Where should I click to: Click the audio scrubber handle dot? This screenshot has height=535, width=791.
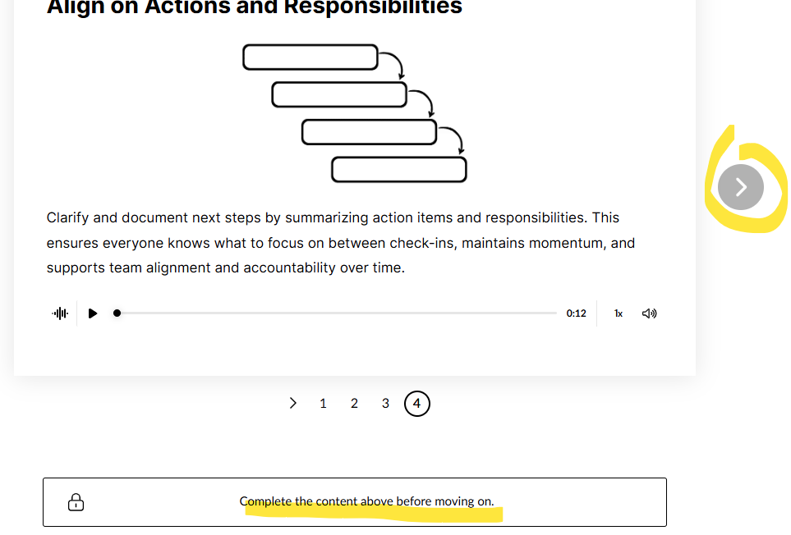117,313
